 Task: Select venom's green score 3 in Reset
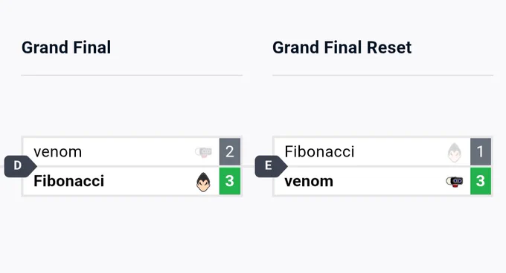click(481, 181)
